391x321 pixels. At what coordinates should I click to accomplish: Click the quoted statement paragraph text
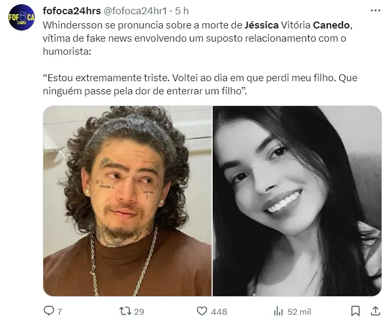click(x=200, y=84)
